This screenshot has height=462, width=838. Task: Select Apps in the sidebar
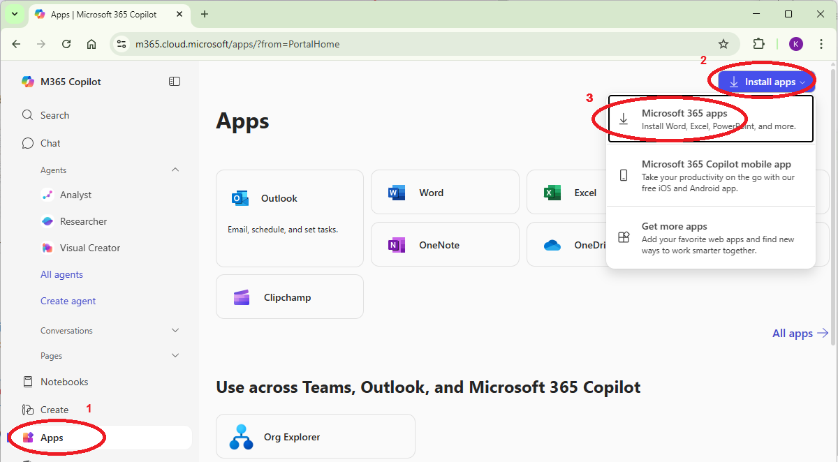100,438
